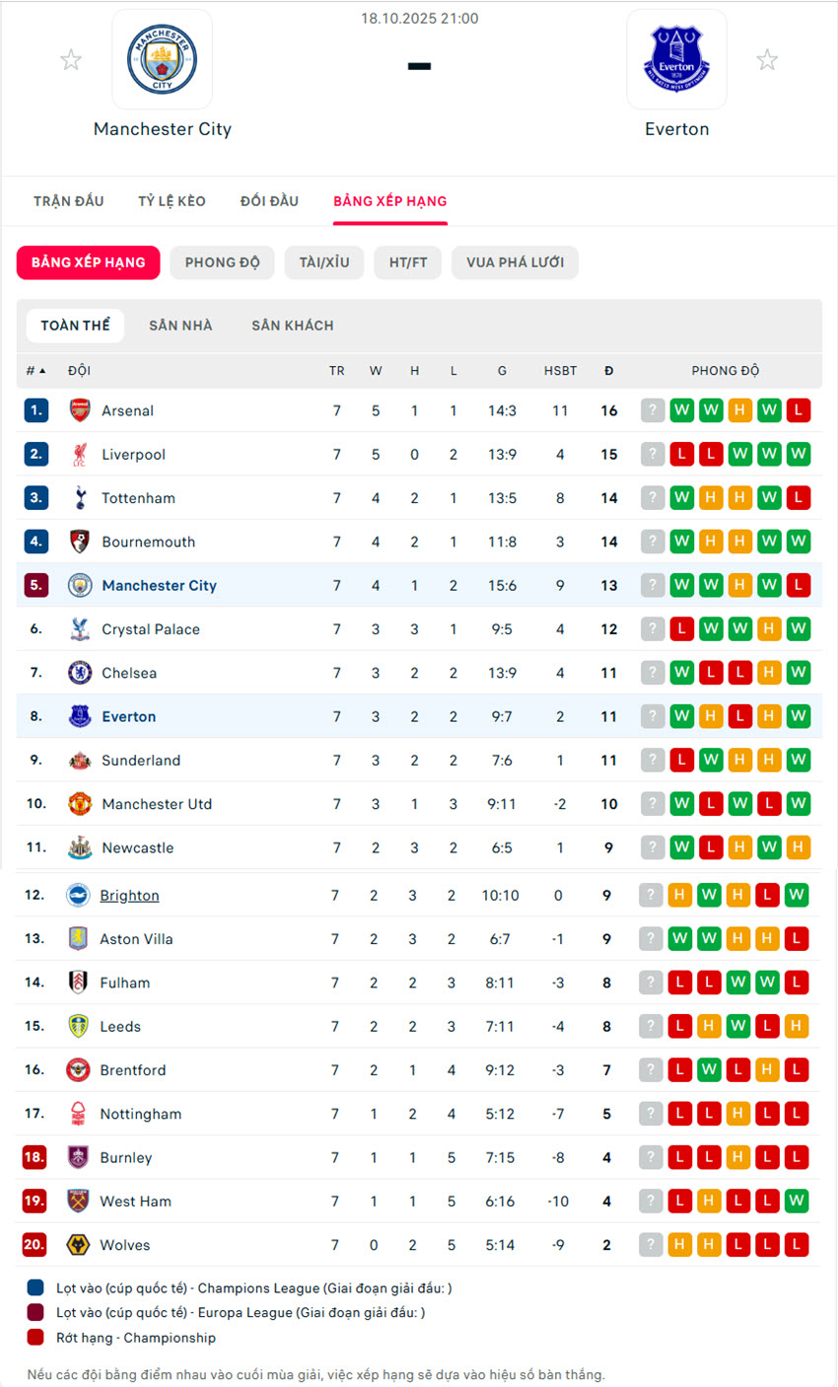Viewport: 838px width, 1387px height.
Task: Toggle the favorite star next to Everton
Action: (x=767, y=60)
